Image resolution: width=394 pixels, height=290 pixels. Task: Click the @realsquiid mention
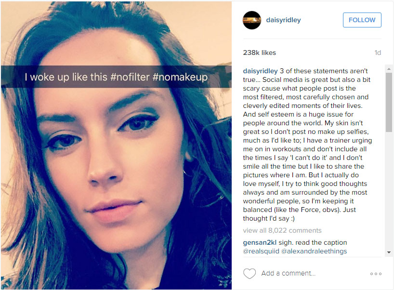click(261, 251)
